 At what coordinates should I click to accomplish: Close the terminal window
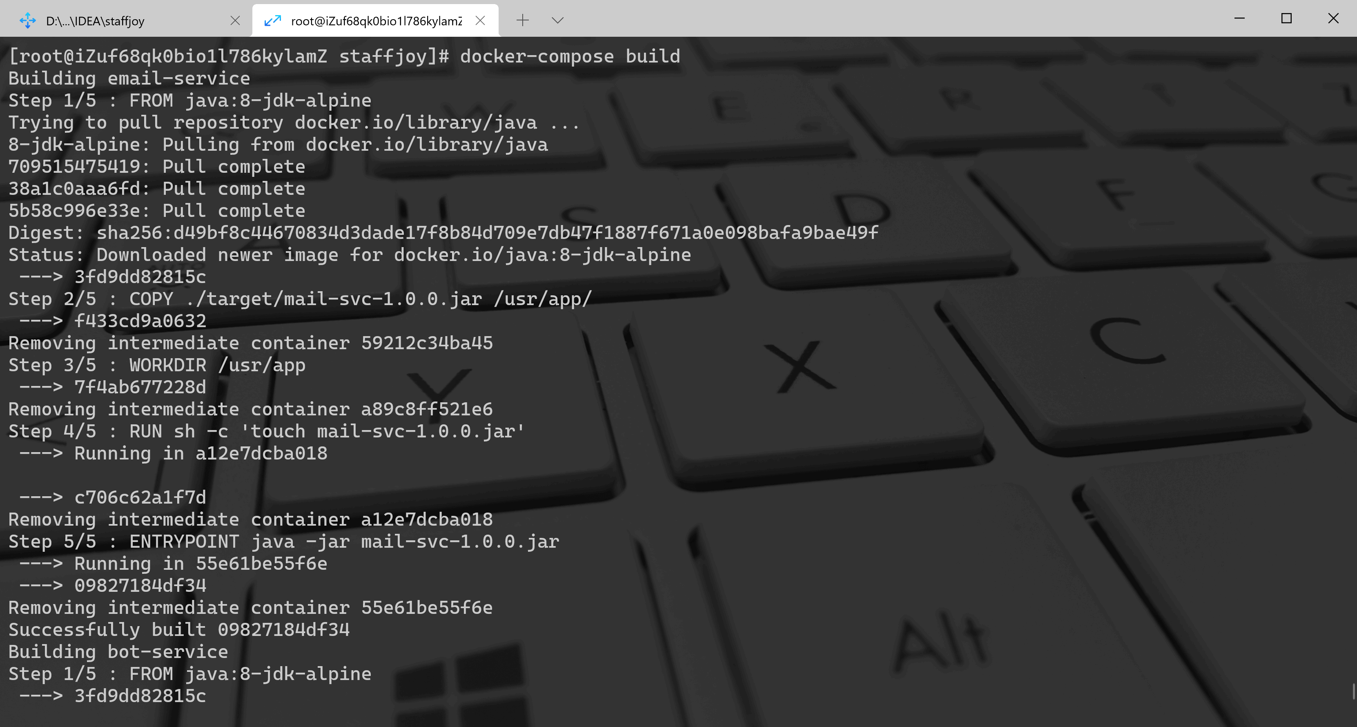click(x=1333, y=18)
